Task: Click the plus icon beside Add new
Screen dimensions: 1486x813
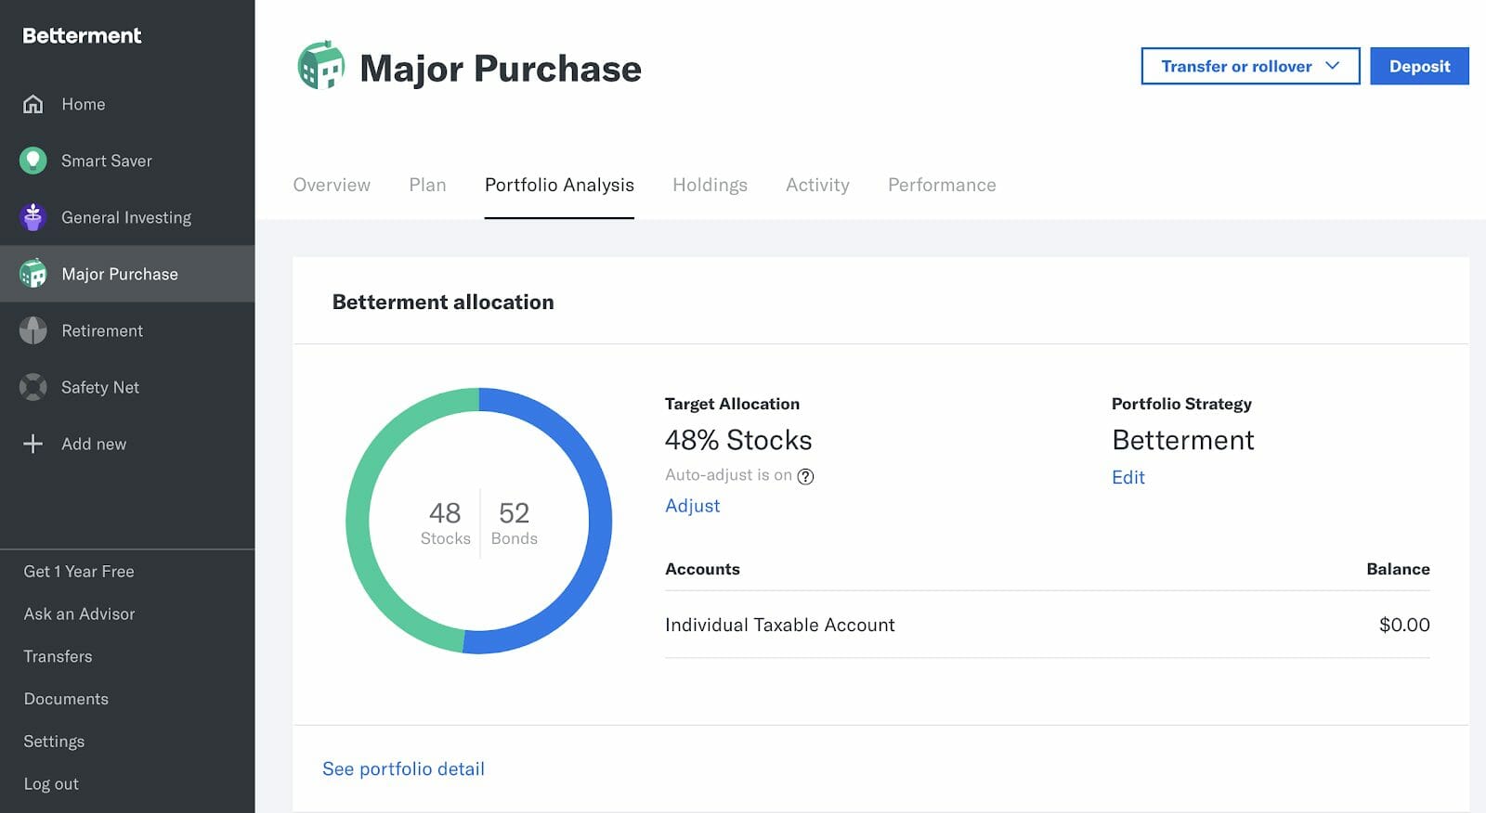Action: point(33,444)
